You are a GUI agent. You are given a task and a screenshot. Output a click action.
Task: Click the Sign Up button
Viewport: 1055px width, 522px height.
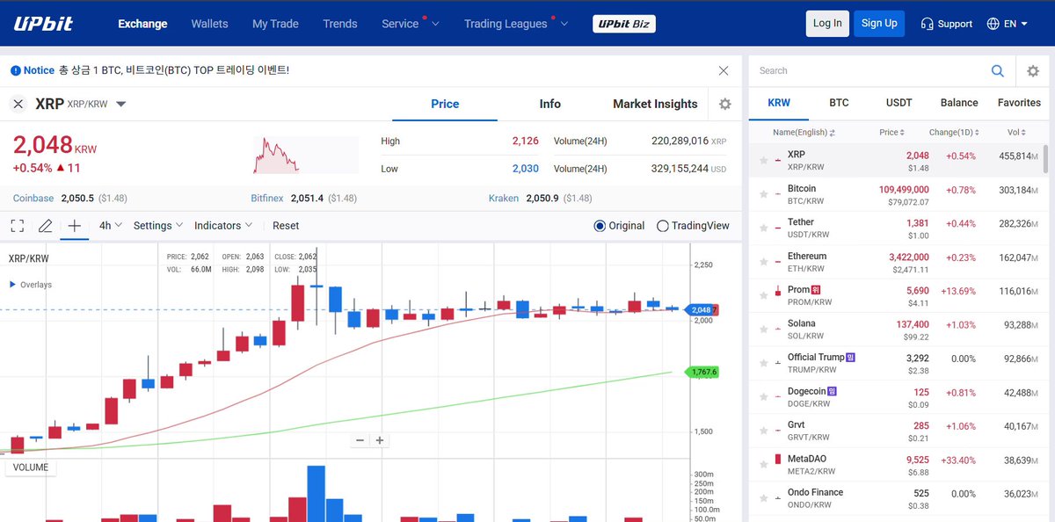[879, 24]
